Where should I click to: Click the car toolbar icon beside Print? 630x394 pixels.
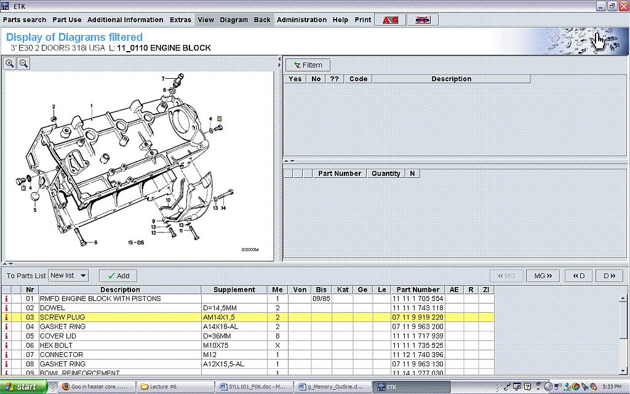tap(423, 20)
